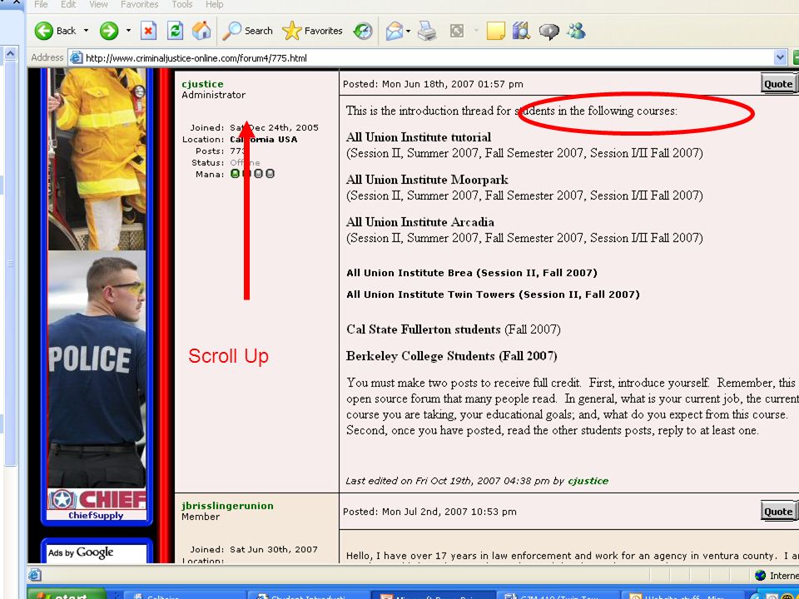Image resolution: width=799 pixels, height=599 pixels.
Task: Open the Forward history dropdown arrow
Action: point(128,31)
